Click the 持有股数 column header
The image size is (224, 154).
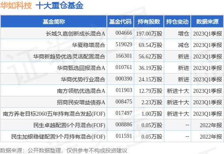pos(149,22)
